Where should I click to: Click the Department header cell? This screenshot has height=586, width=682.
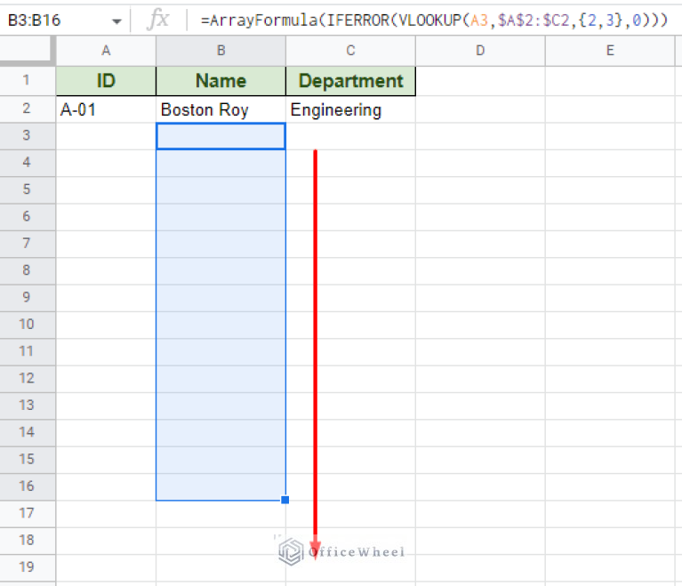(x=350, y=81)
